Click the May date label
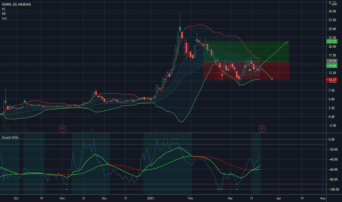 tap(323, 198)
